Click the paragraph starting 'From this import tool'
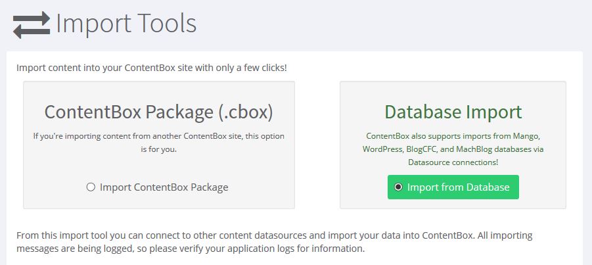Viewport: 592px width, 265px height. tap(274, 235)
